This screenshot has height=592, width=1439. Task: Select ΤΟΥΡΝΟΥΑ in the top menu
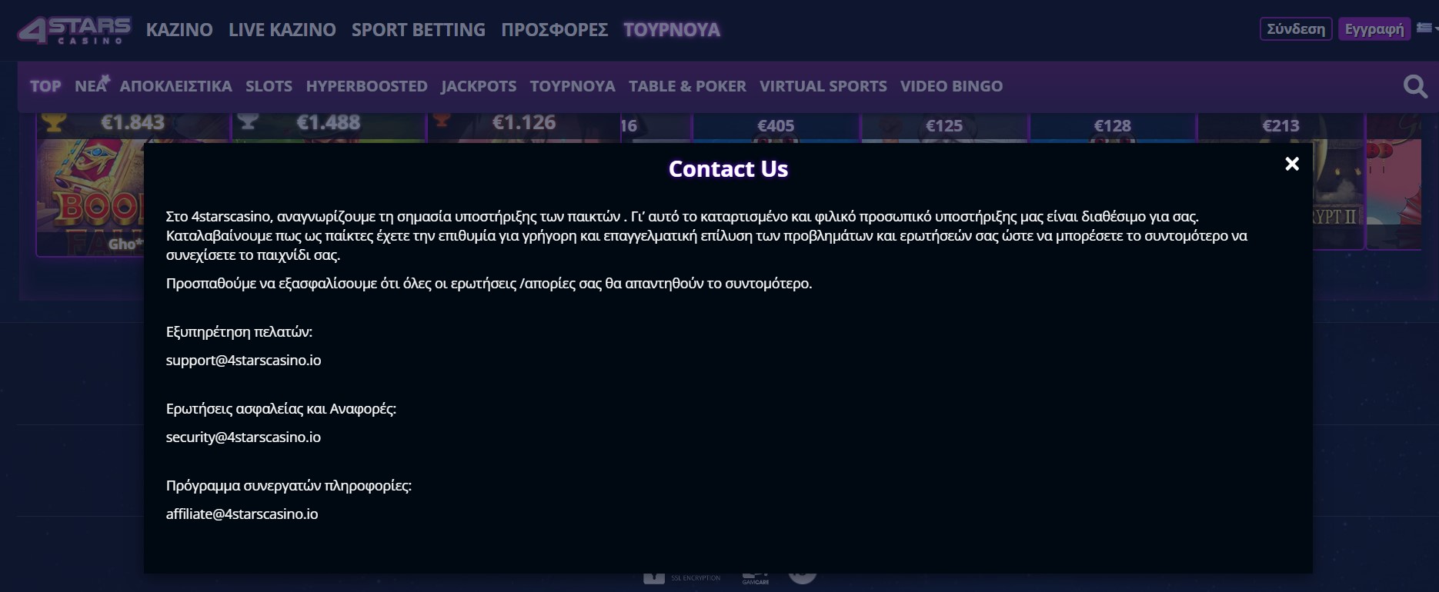coord(672,30)
